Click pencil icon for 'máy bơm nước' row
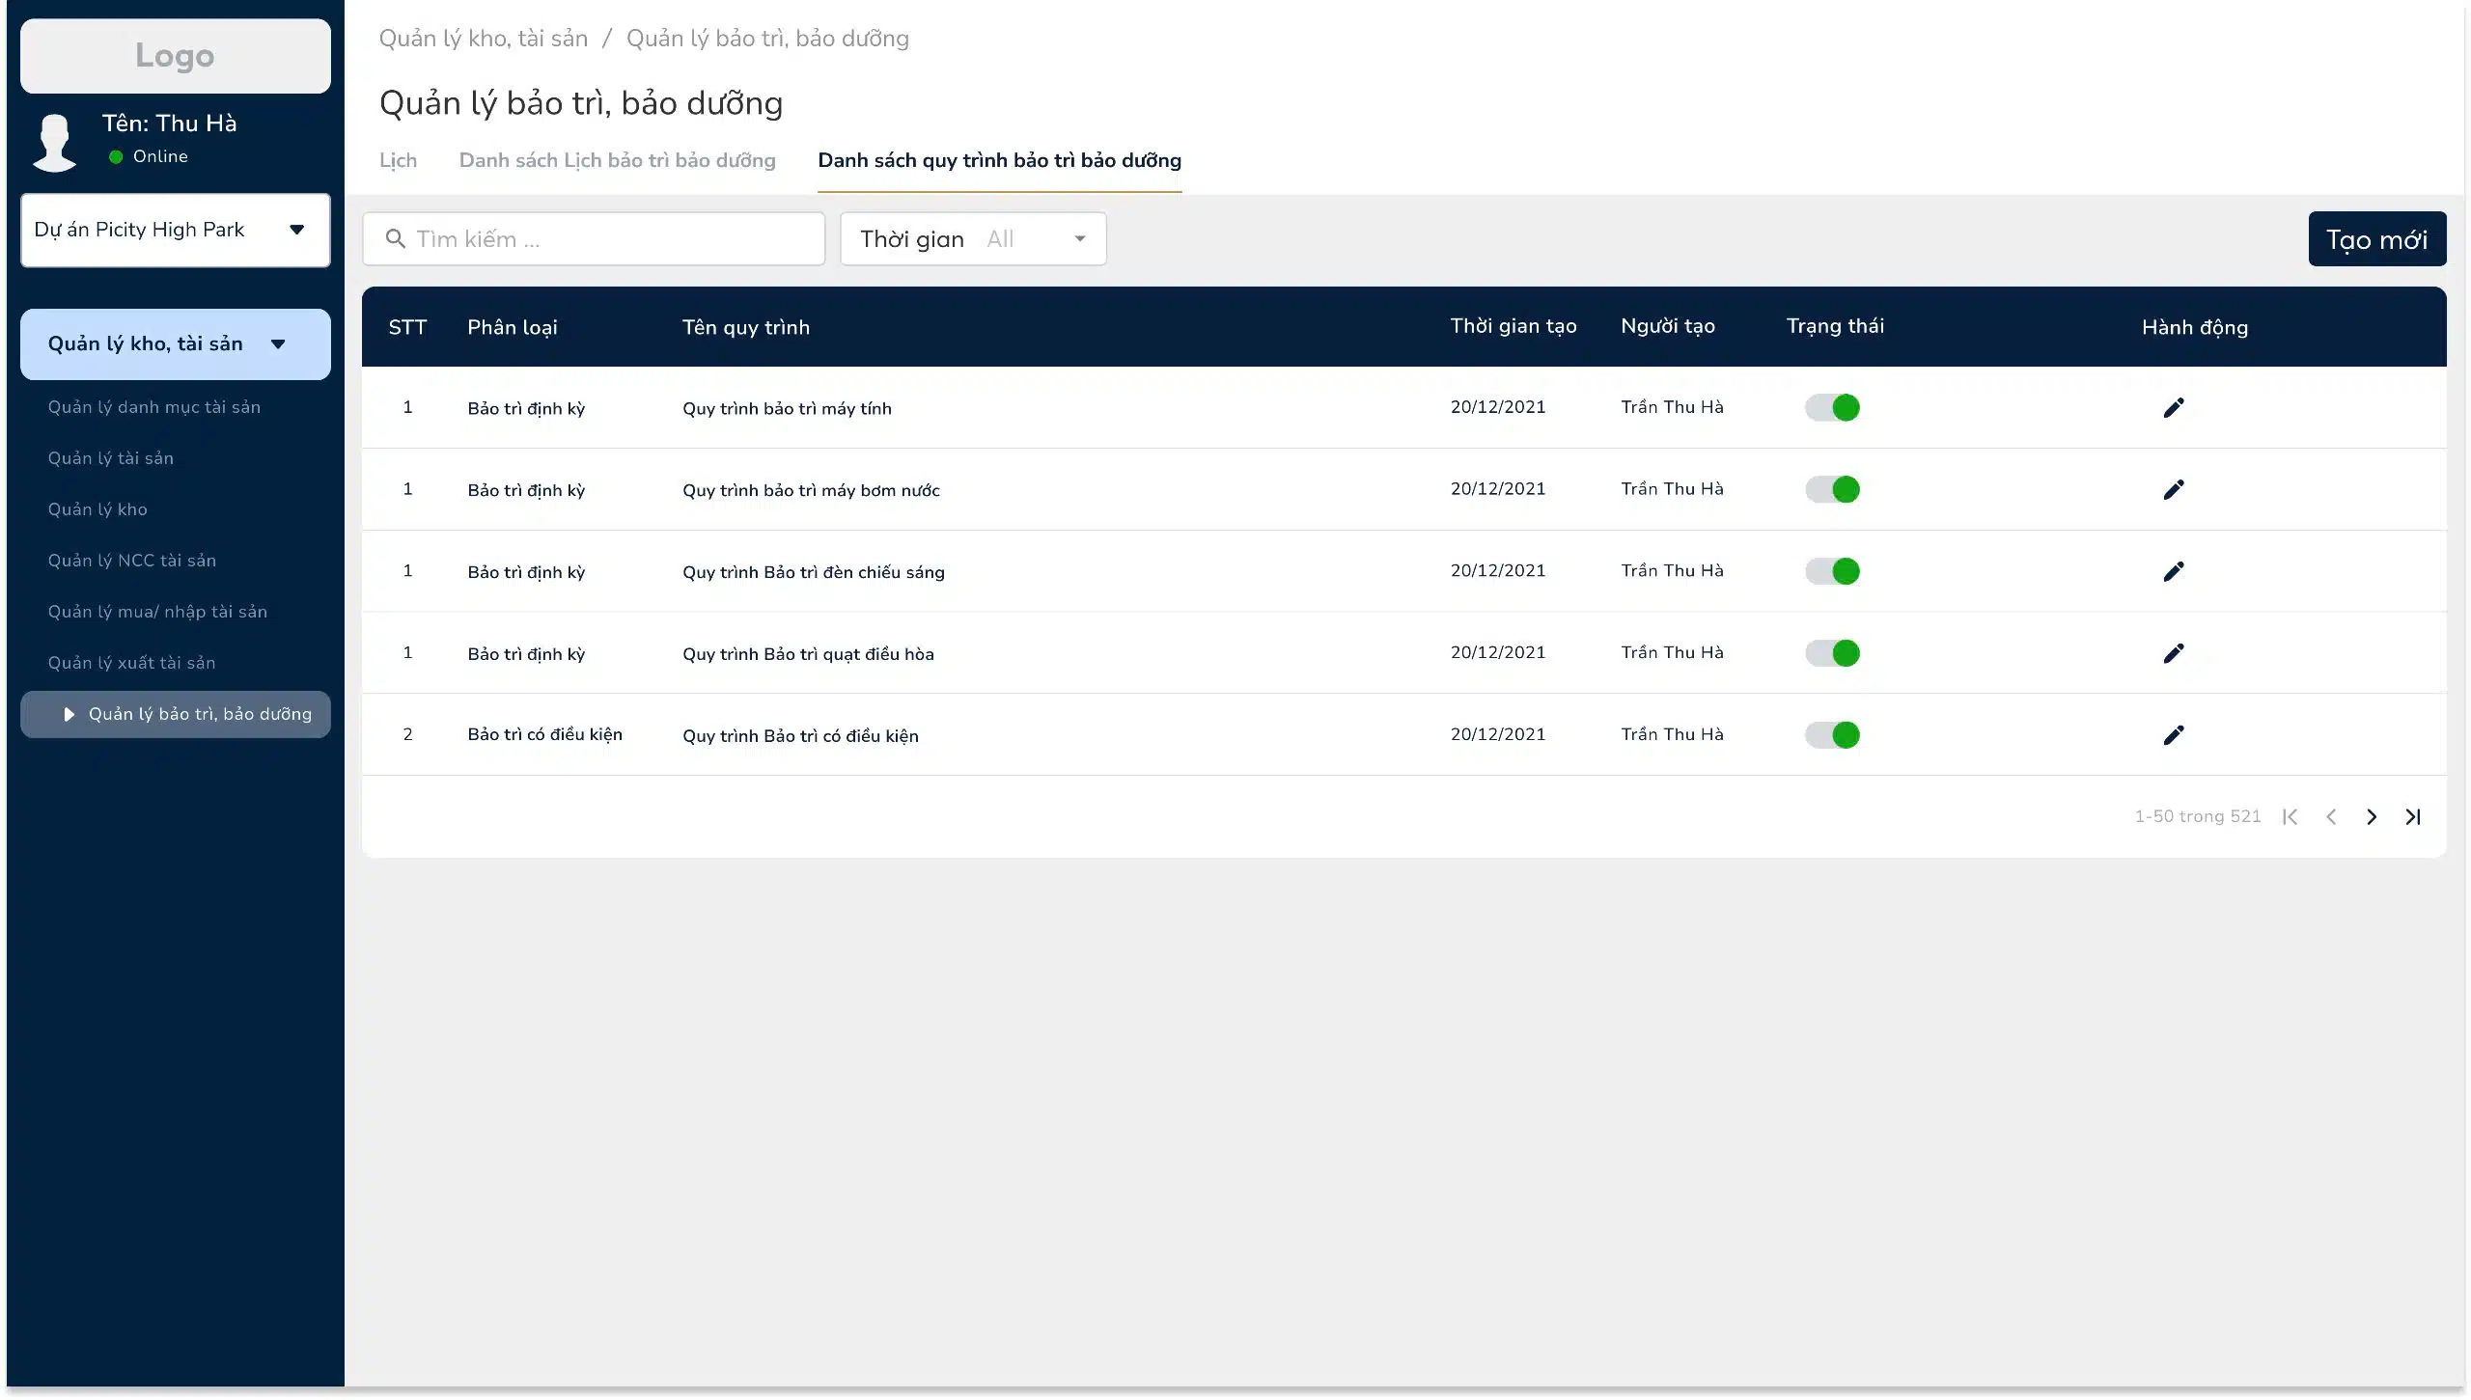Image resolution: width=2471 pixels, height=1400 pixels. 2173,490
